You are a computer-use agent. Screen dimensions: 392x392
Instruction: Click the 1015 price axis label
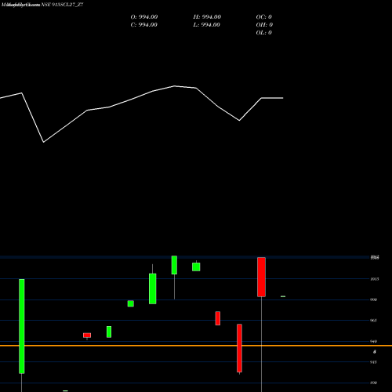coord(374,279)
